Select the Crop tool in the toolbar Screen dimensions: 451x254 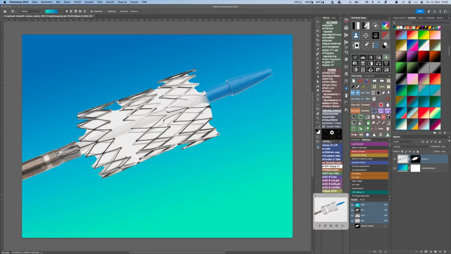(x=317, y=40)
